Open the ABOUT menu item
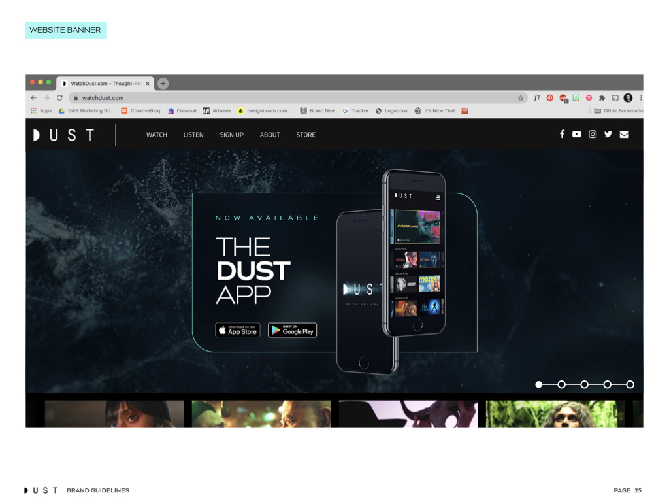669x502 pixels. click(270, 135)
